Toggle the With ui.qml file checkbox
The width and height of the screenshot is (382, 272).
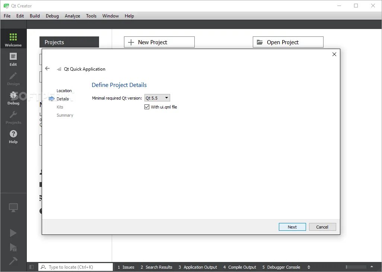(147, 107)
